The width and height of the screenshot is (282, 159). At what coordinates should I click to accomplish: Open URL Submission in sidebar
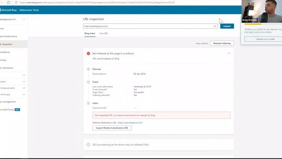[x=7, y=68]
